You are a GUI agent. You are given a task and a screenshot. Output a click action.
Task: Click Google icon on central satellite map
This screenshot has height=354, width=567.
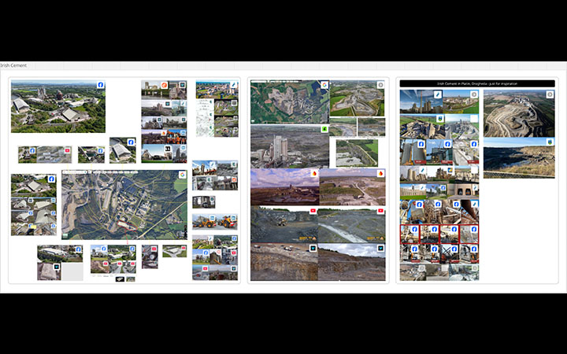point(182,175)
